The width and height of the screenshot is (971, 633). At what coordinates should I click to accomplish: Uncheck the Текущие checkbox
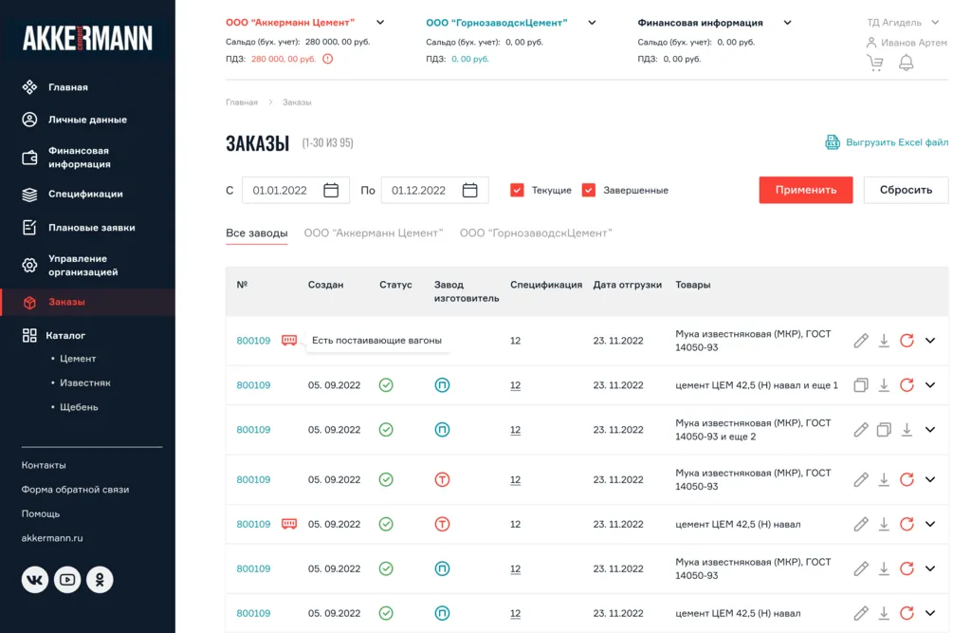[x=517, y=190]
